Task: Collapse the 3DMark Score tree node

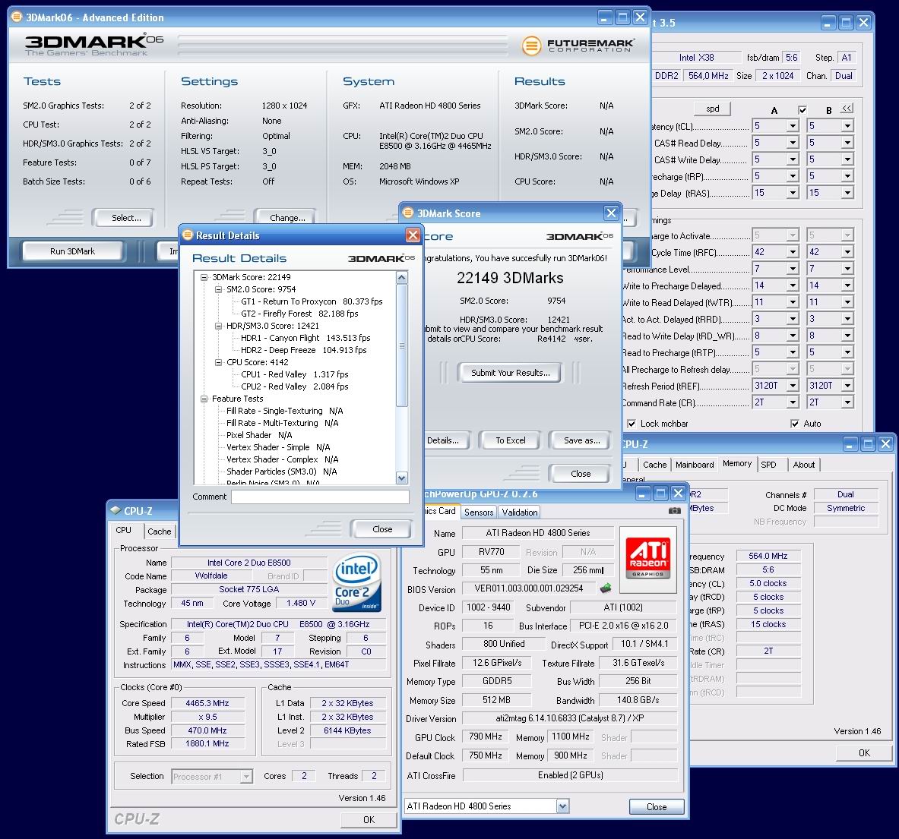Action: (204, 277)
